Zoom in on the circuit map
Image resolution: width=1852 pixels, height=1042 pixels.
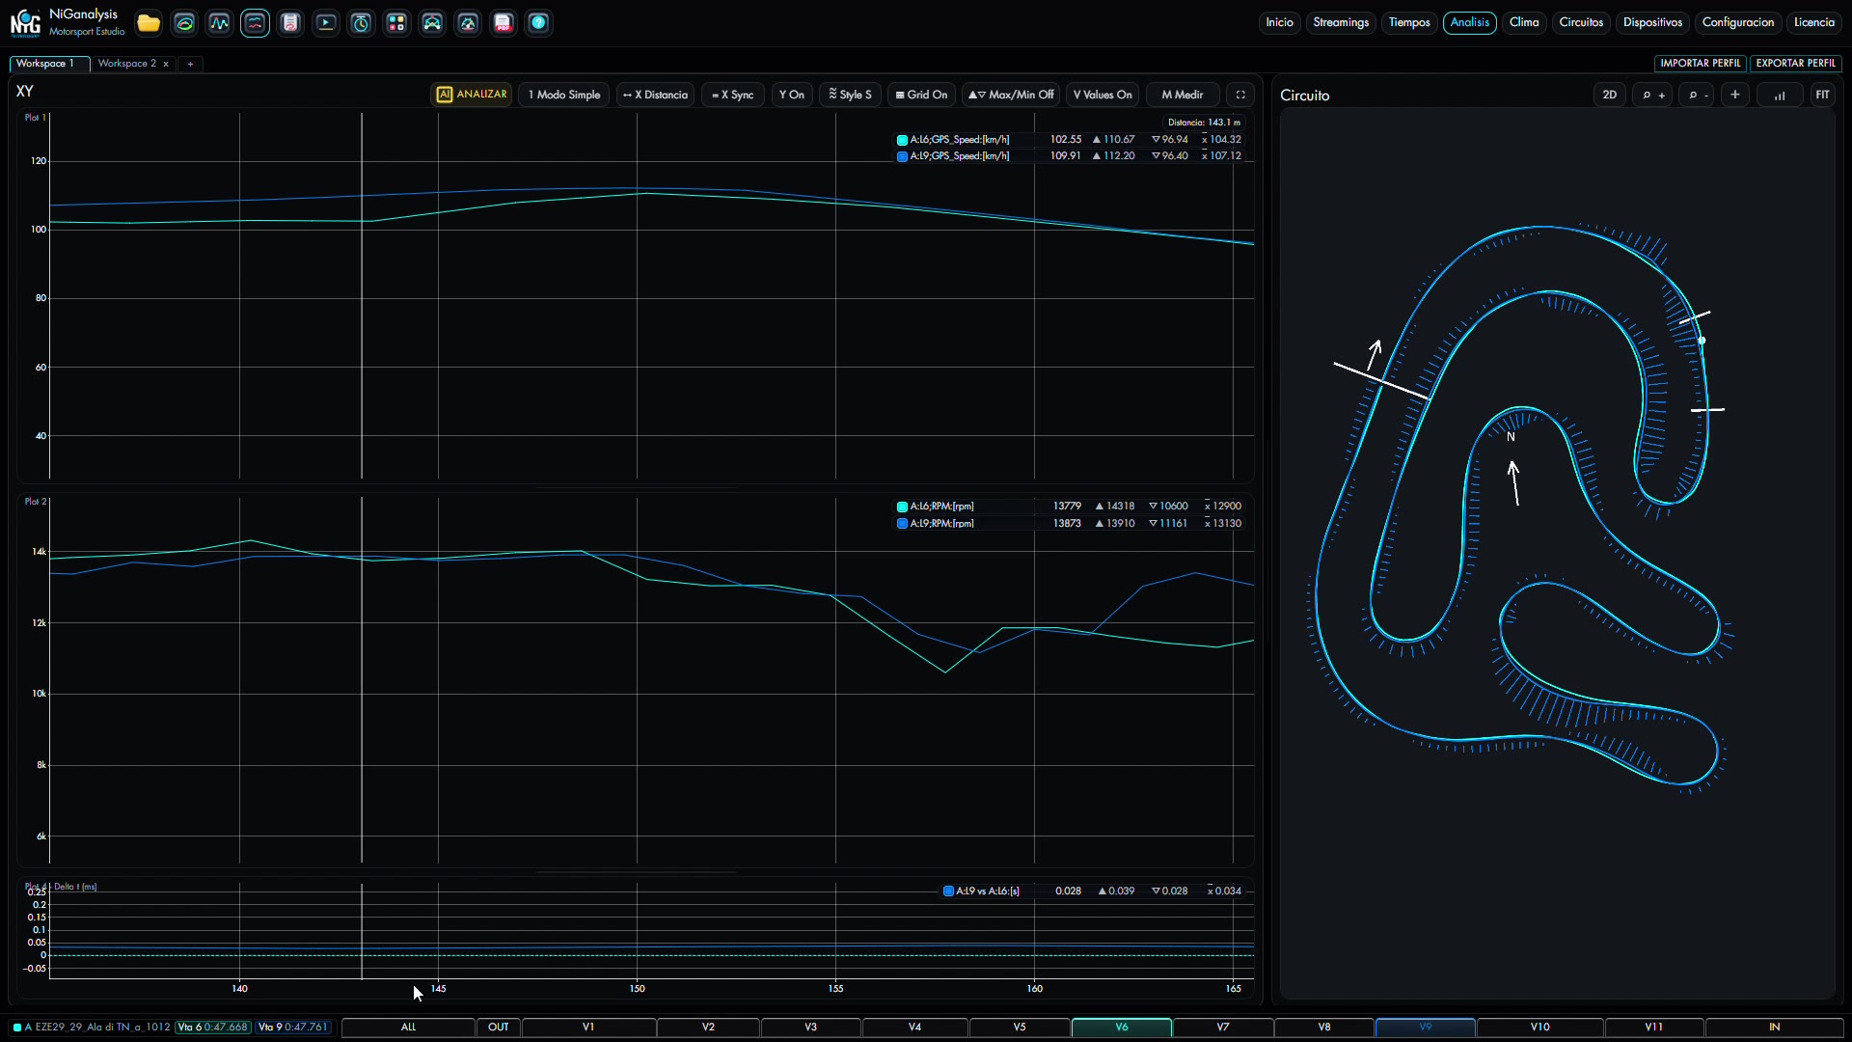(x=1653, y=95)
